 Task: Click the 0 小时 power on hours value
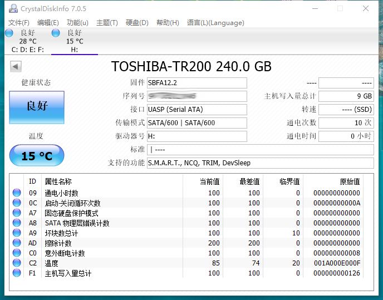tap(346, 136)
